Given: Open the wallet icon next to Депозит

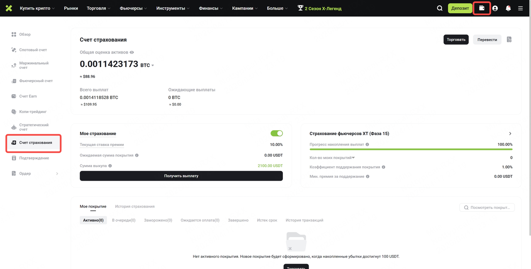Looking at the screenshot, I should tap(482, 8).
